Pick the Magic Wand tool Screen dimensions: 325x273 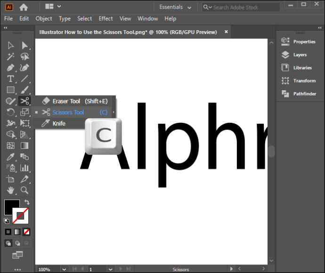point(10,57)
